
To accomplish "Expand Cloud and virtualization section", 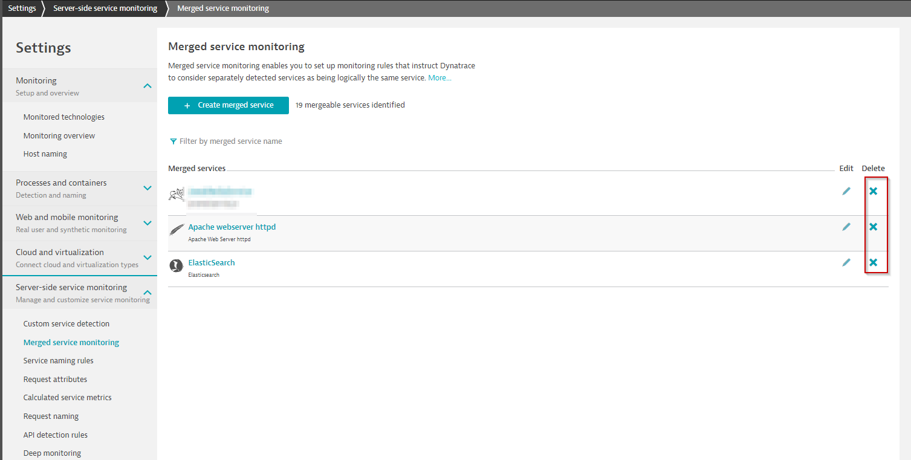I will click(147, 258).
